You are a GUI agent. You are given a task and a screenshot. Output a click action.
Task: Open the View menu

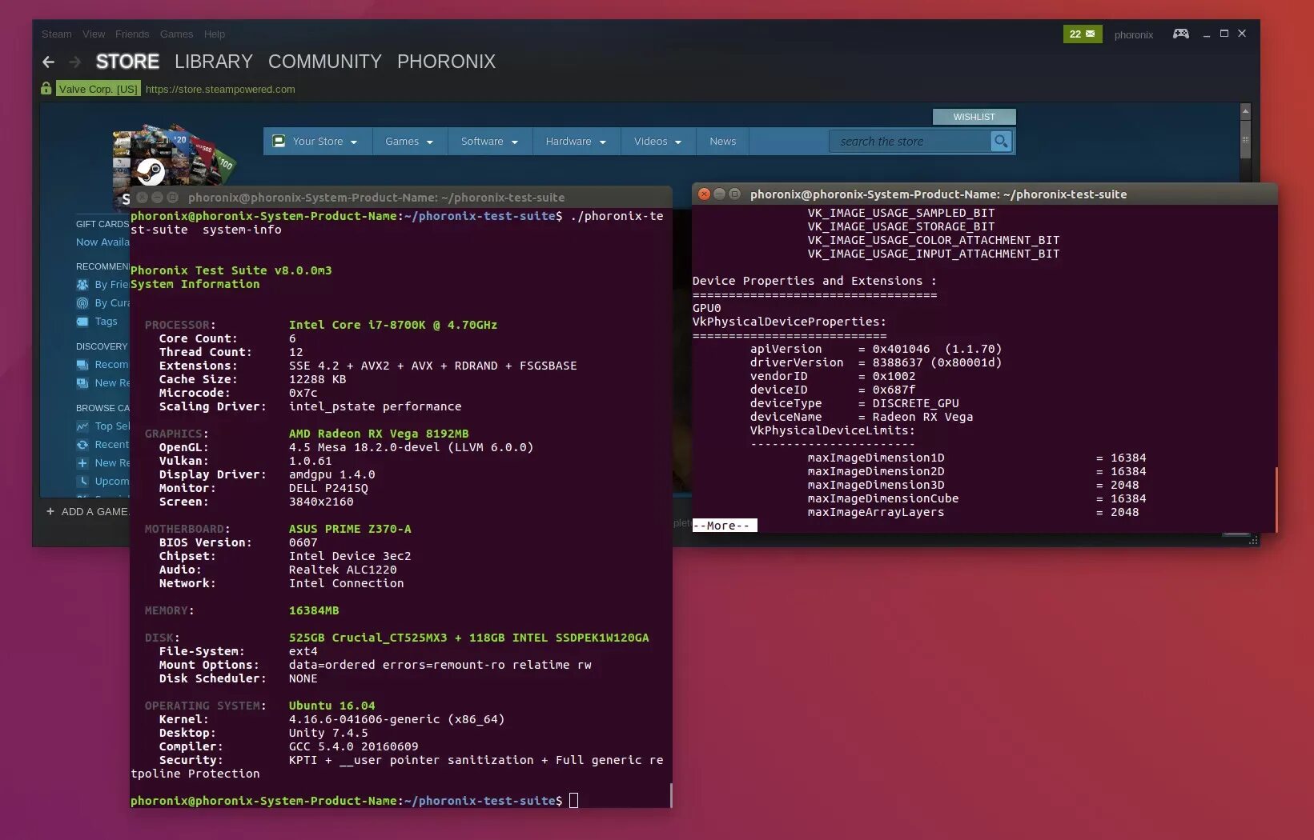(x=94, y=34)
